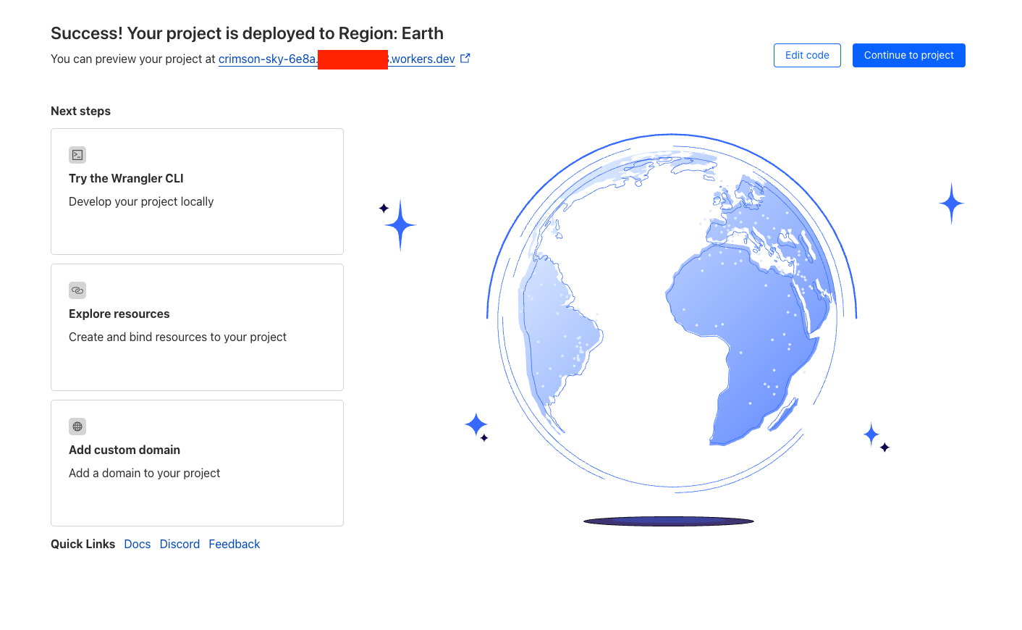Click the dark shadow ellipse beneath the globe
The height and width of the screenshot is (630, 1022).
[x=668, y=521]
